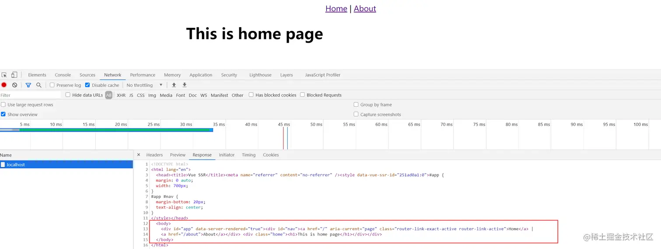Click the green request bar in overview
Screen dimensions: 661x249
(x=116, y=130)
